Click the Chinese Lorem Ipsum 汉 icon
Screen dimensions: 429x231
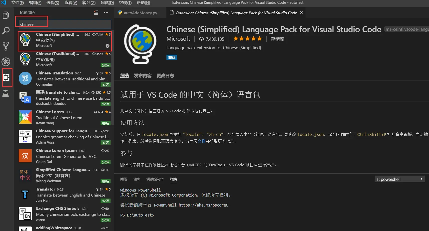[x=25, y=156]
